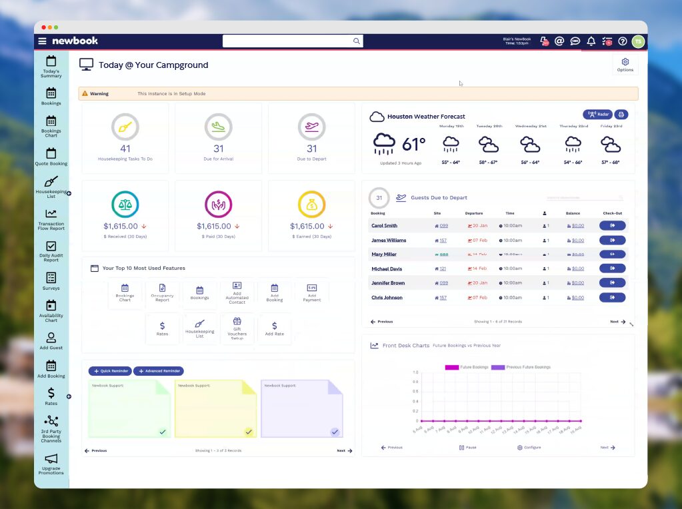The image size is (682, 509).
Task: Check off the green reminder note
Action: pyautogui.click(x=162, y=432)
